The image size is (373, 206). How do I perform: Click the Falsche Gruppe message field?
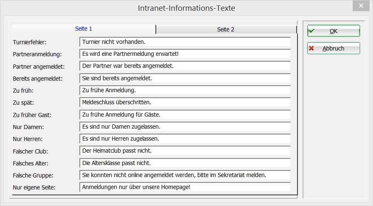pyautogui.click(x=185, y=175)
